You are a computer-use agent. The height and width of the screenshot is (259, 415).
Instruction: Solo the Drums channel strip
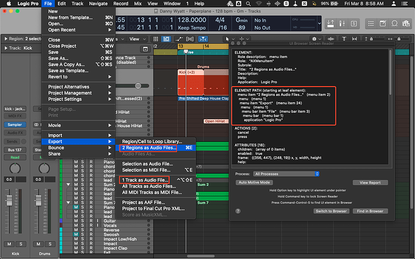point(50,244)
